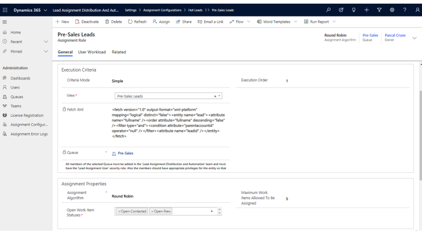Open the settings gear icon
Image resolution: width=422 pixels, height=237 pixels.
[392, 10]
